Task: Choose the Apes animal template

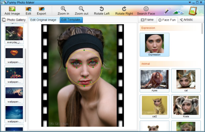Action: tap(155, 80)
